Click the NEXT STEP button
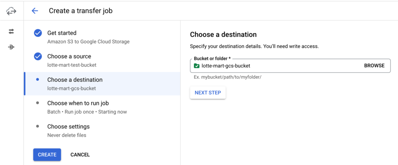 (208, 93)
